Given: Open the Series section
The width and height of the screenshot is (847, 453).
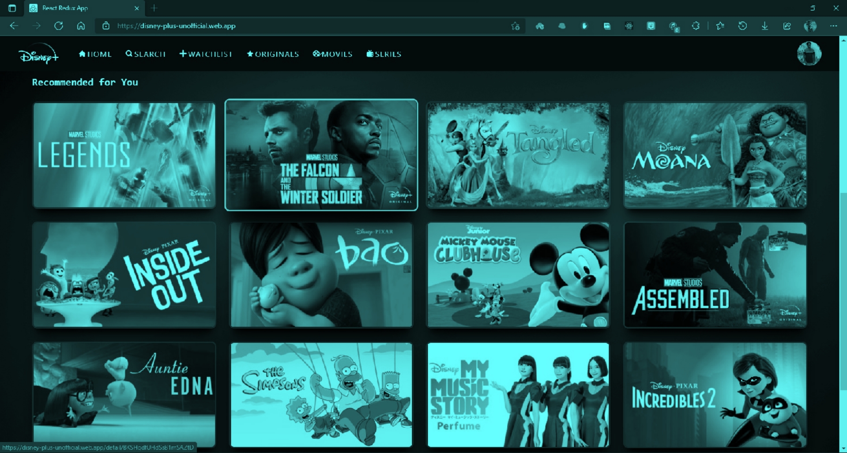Looking at the screenshot, I should tap(384, 54).
